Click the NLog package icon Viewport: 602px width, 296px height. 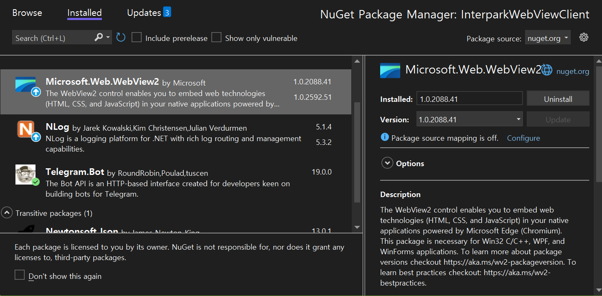(x=25, y=129)
